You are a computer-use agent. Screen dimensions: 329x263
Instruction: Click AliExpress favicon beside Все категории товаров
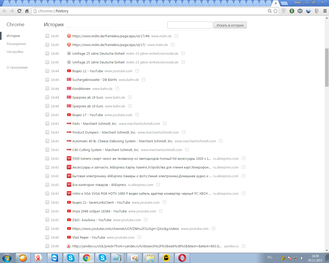pos(69,185)
